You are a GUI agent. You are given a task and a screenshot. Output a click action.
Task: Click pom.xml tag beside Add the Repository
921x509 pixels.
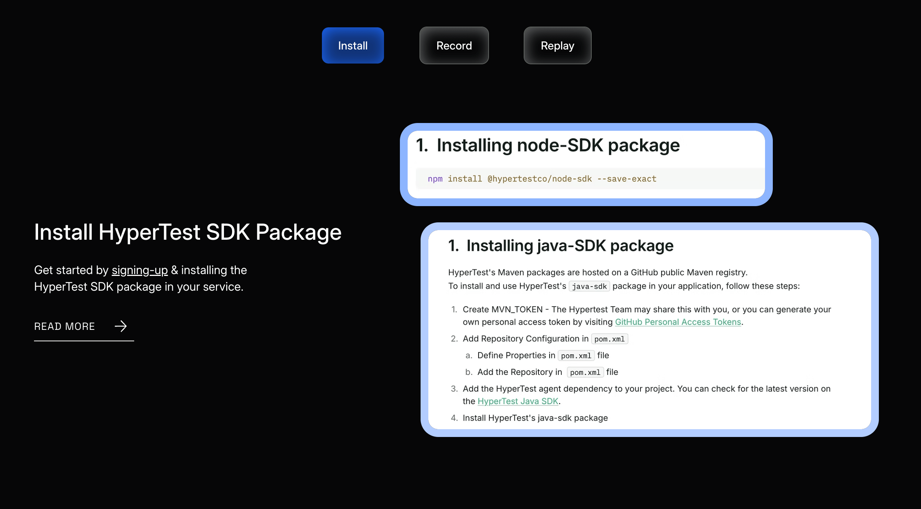(x=585, y=372)
